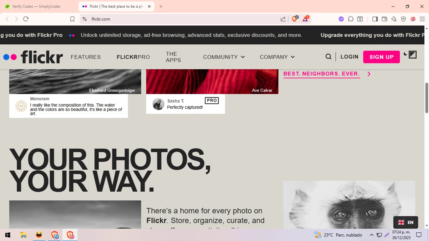Open Brave VPN shield icon
429x241 pixels.
tap(403, 19)
